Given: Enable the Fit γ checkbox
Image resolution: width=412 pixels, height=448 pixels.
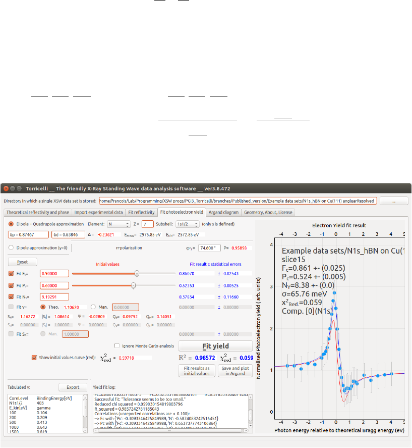Looking at the screenshot, I should (11, 307).
